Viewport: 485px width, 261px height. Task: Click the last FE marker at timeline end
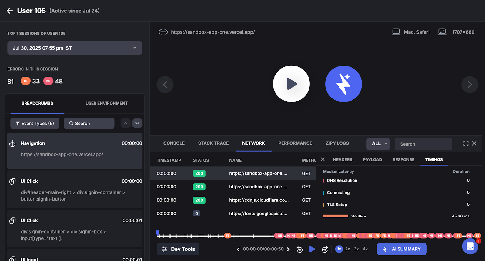(x=477, y=236)
